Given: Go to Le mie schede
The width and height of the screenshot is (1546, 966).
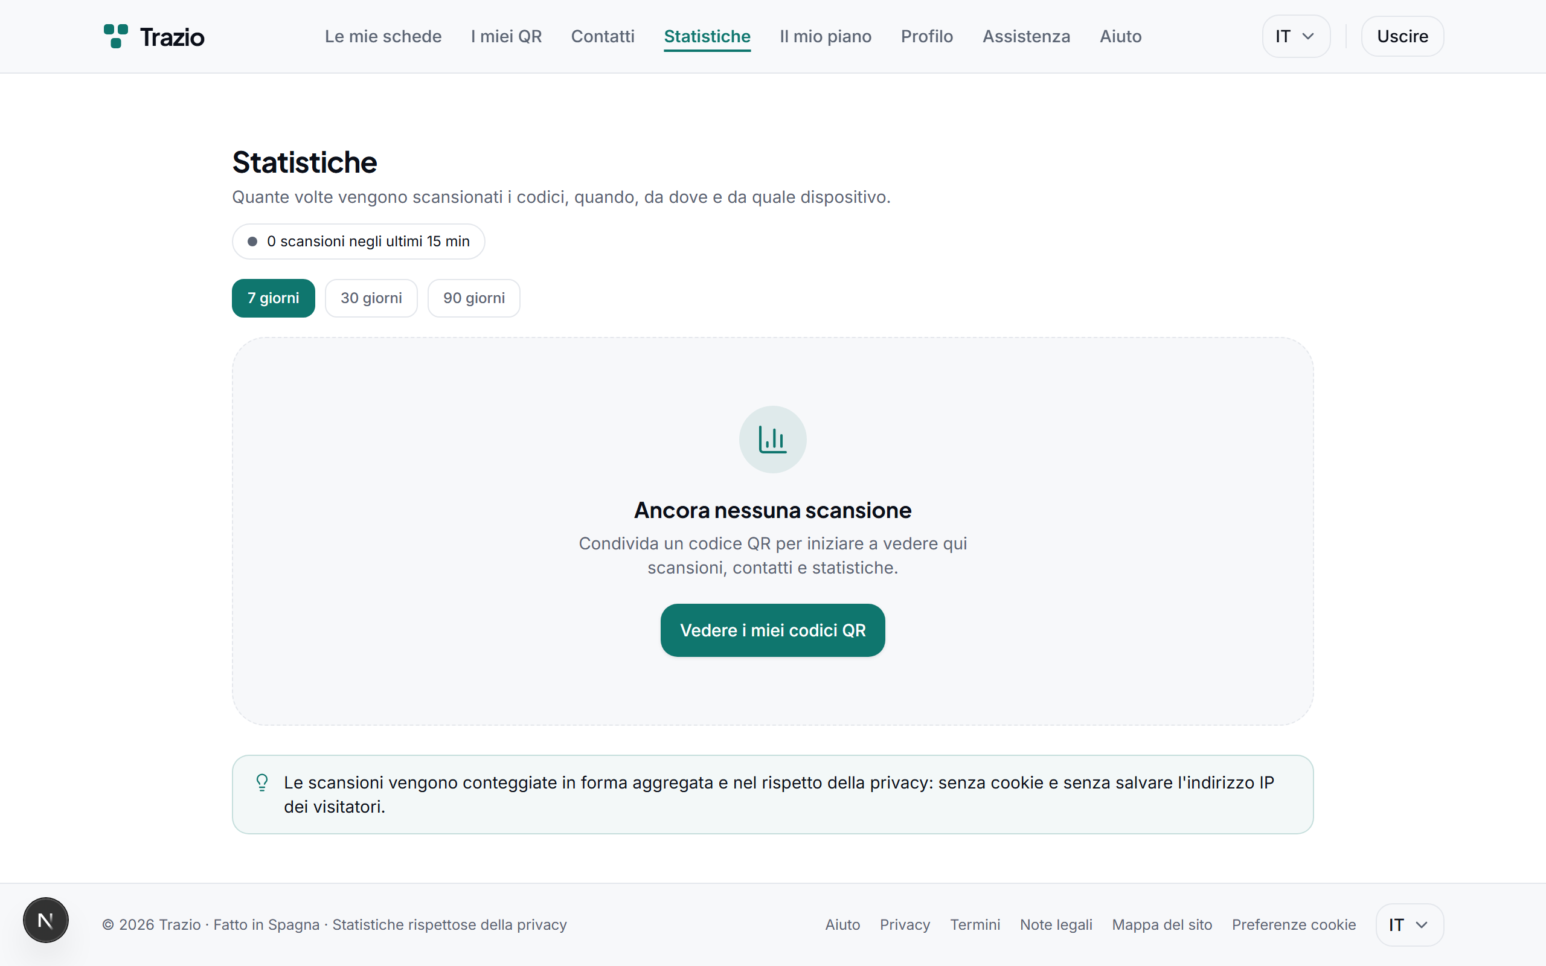Looking at the screenshot, I should coord(383,36).
